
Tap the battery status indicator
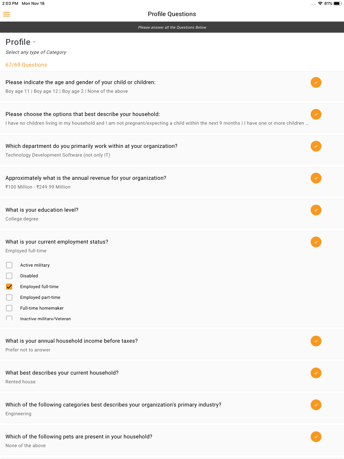pos(338,3)
